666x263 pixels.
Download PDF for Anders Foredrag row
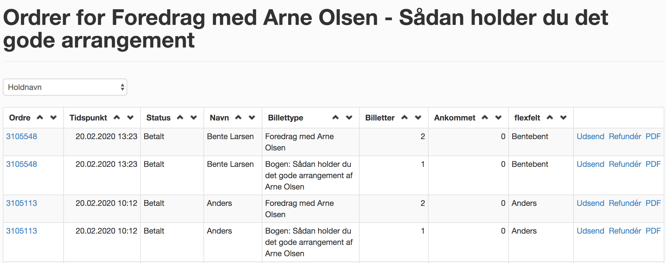(653, 203)
